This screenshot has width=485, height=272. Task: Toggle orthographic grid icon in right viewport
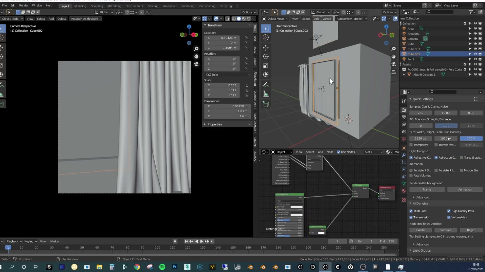[x=394, y=72]
